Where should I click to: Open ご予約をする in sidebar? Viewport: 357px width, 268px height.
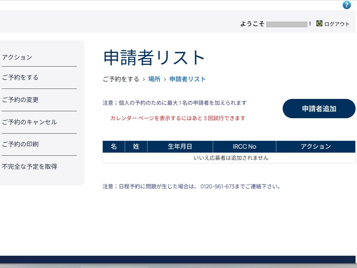click(x=20, y=77)
